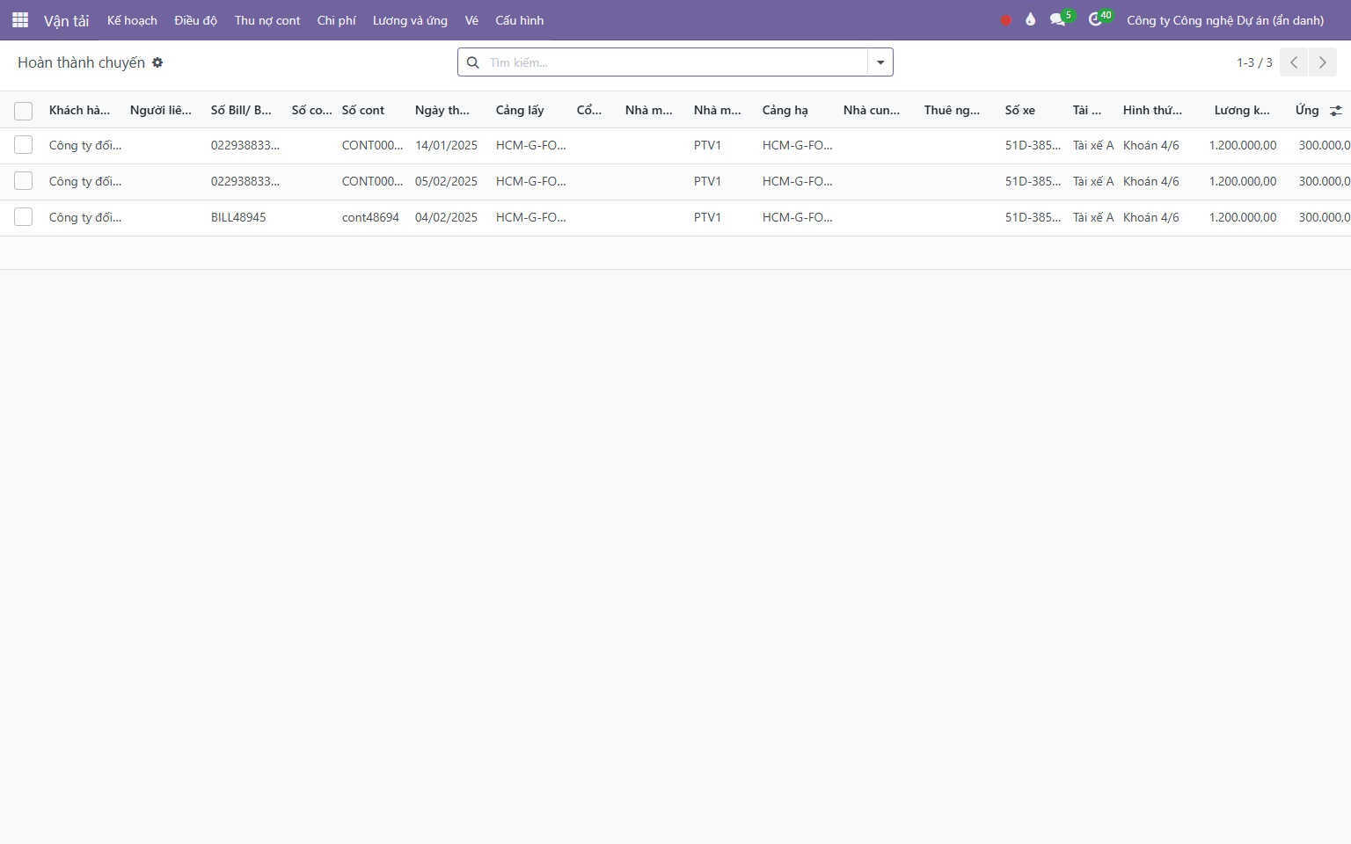1351x844 pixels.
Task: Click the Tìm kiếm search field
Action: [x=675, y=62]
